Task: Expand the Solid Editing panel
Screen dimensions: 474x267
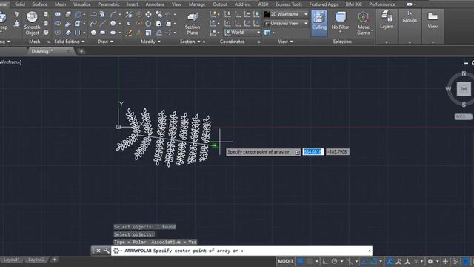Action: 69,42
